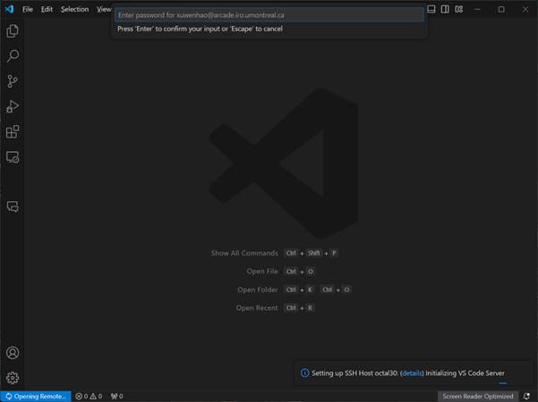Open the Remote Explorer view
Image resolution: width=538 pixels, height=402 pixels.
(x=13, y=157)
